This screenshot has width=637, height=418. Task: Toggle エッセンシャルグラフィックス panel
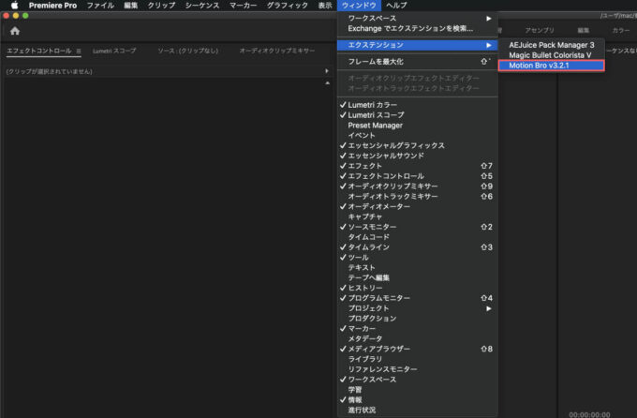[417, 145]
